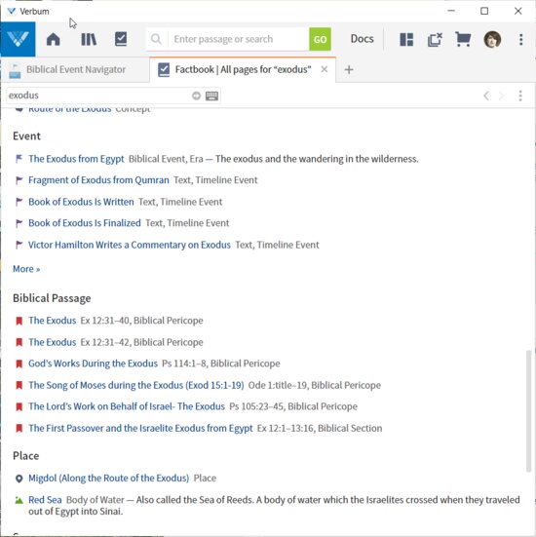Viewport: 536px width, 537px height.
Task: Switch to the Biblical Event Navigator tab
Action: (x=75, y=70)
